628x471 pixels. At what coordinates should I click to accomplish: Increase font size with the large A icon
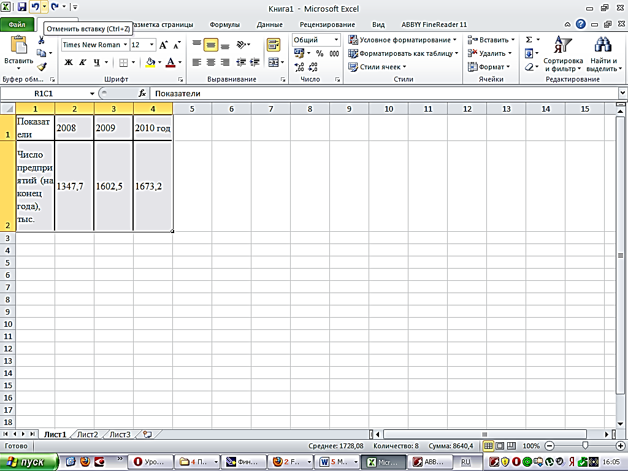(163, 45)
